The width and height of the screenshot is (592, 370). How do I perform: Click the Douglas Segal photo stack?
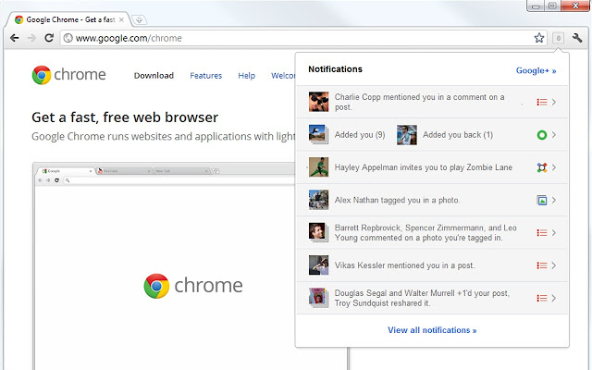318,298
